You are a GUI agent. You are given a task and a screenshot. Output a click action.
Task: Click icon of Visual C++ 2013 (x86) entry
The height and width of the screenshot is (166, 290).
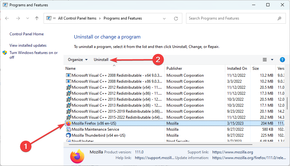(69, 105)
